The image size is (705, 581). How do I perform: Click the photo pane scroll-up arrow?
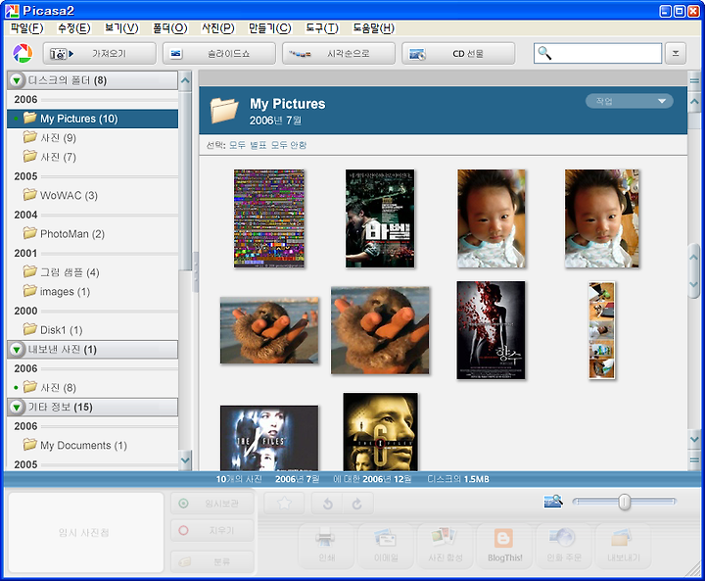click(694, 102)
